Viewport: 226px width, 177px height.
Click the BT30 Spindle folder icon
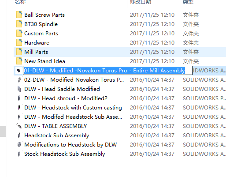coord(19,24)
